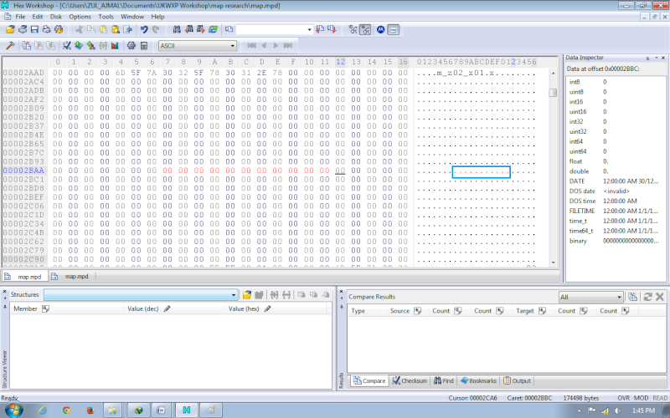Click the Copy icon in toolbar
The height and width of the screenshot is (418, 670).
[91, 29]
